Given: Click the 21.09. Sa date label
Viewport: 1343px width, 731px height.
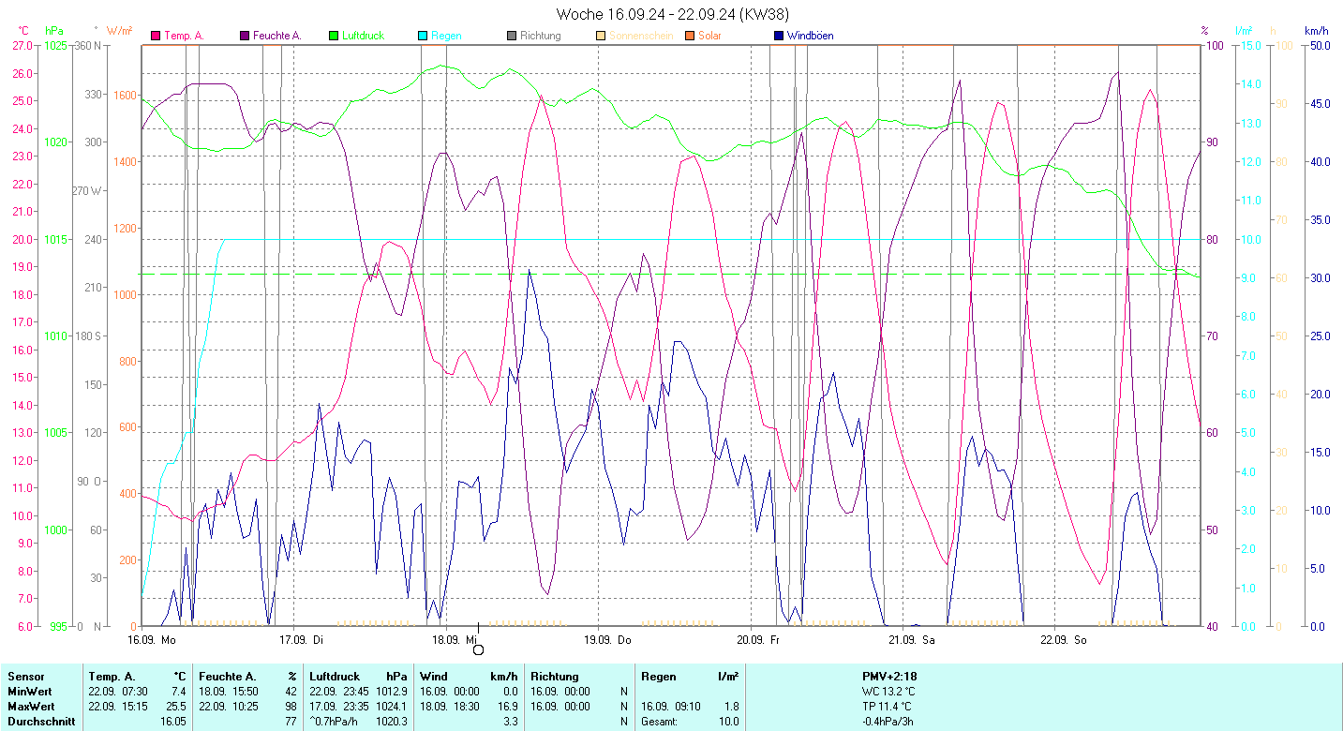Looking at the screenshot, I should (911, 640).
